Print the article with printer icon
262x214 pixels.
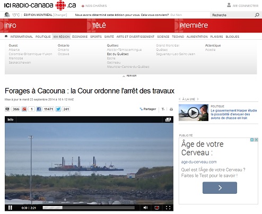point(171,109)
